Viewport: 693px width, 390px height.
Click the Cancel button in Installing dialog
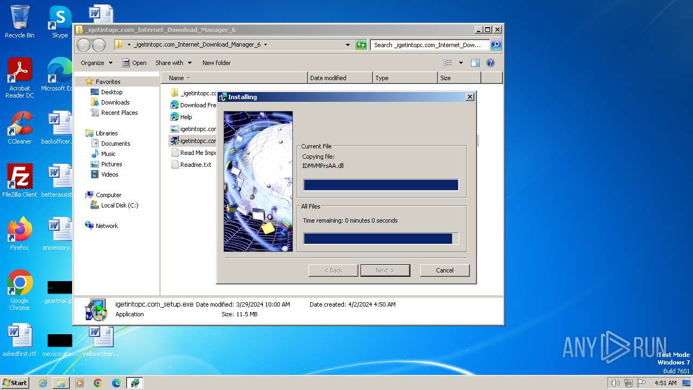(444, 270)
